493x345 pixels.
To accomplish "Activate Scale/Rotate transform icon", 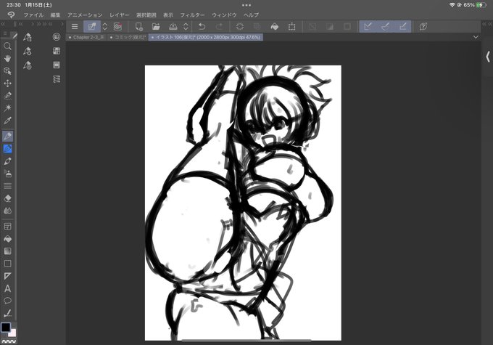I will [x=291, y=26].
